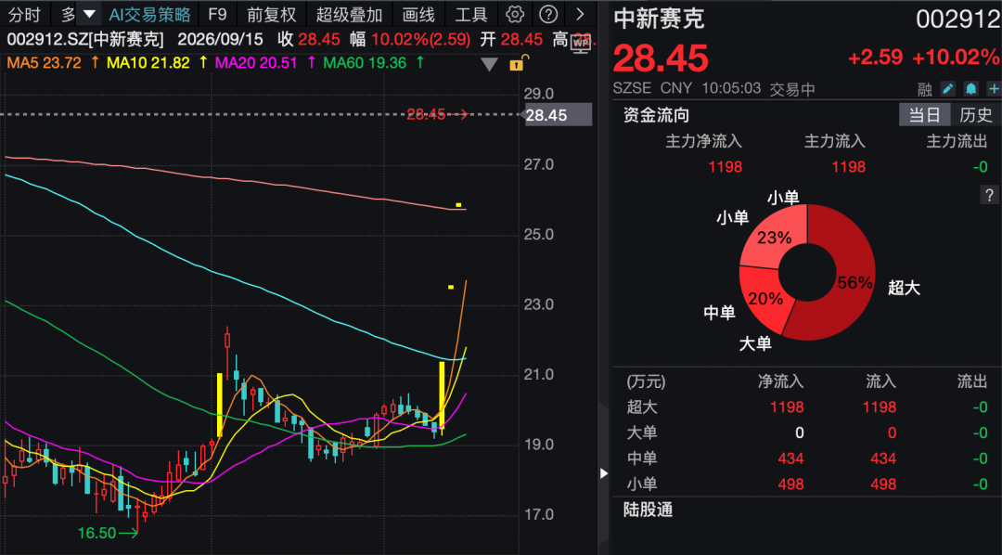Click the 20% 中单 pie segment
The image size is (1002, 555).
pyautogui.click(x=764, y=299)
